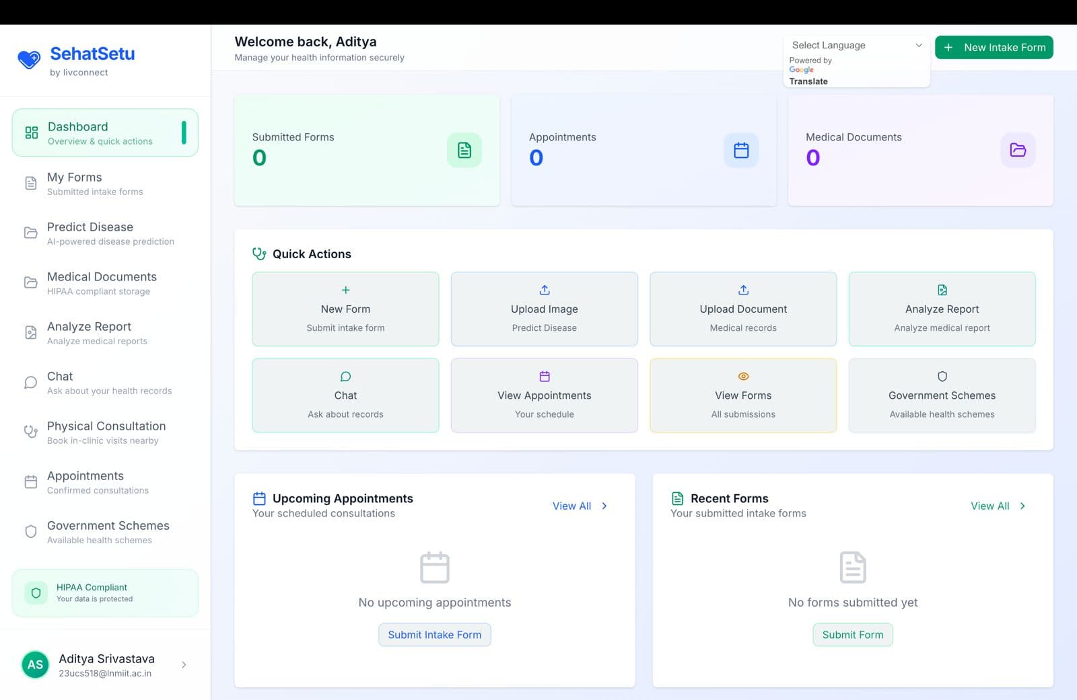Open Predict Disease in the sidebar

coord(105,233)
